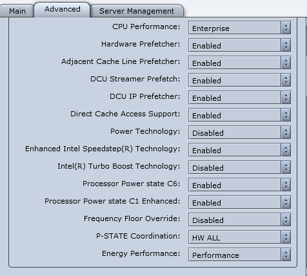
Task: Open the Energy Performance dropdown field
Action: [x=240, y=255]
